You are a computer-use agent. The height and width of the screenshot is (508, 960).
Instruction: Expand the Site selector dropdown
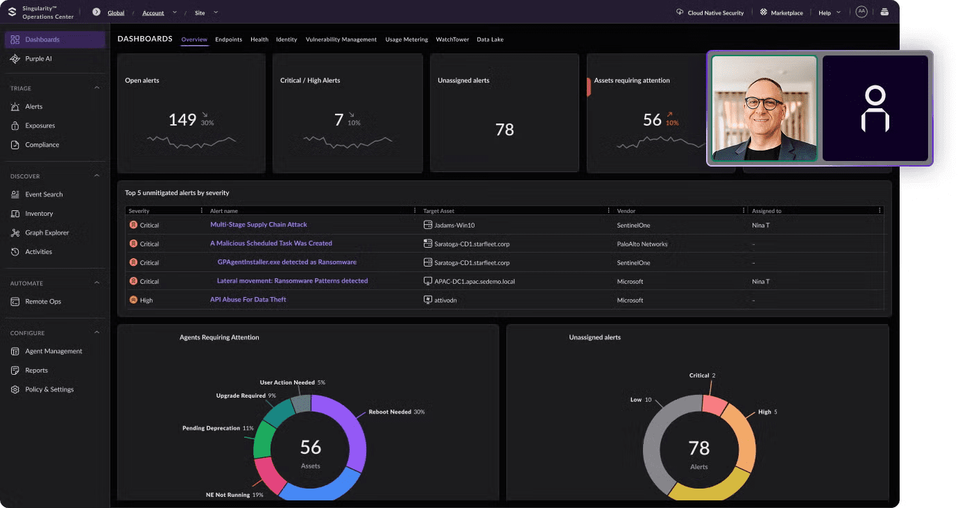click(215, 12)
